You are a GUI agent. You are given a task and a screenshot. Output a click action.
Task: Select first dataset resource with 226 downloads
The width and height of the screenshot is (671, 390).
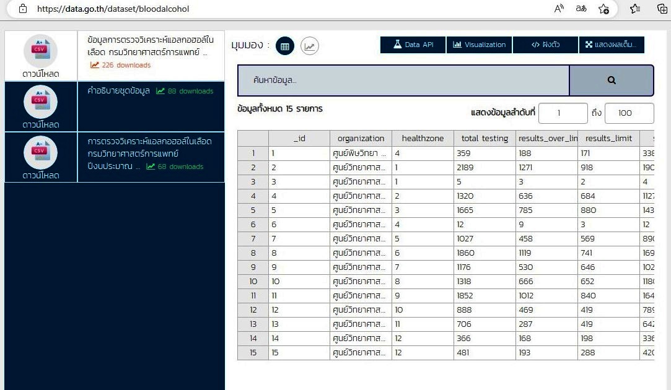pos(151,55)
